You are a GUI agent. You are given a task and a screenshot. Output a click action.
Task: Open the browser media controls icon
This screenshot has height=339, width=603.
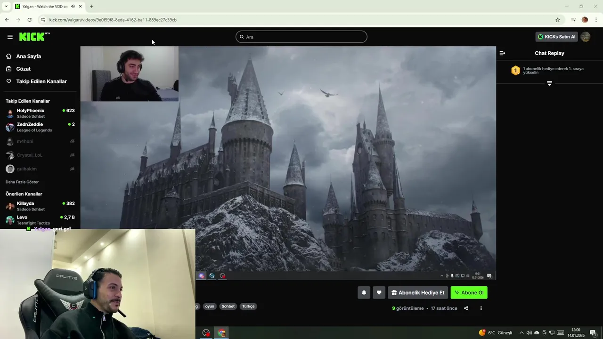coord(573,20)
